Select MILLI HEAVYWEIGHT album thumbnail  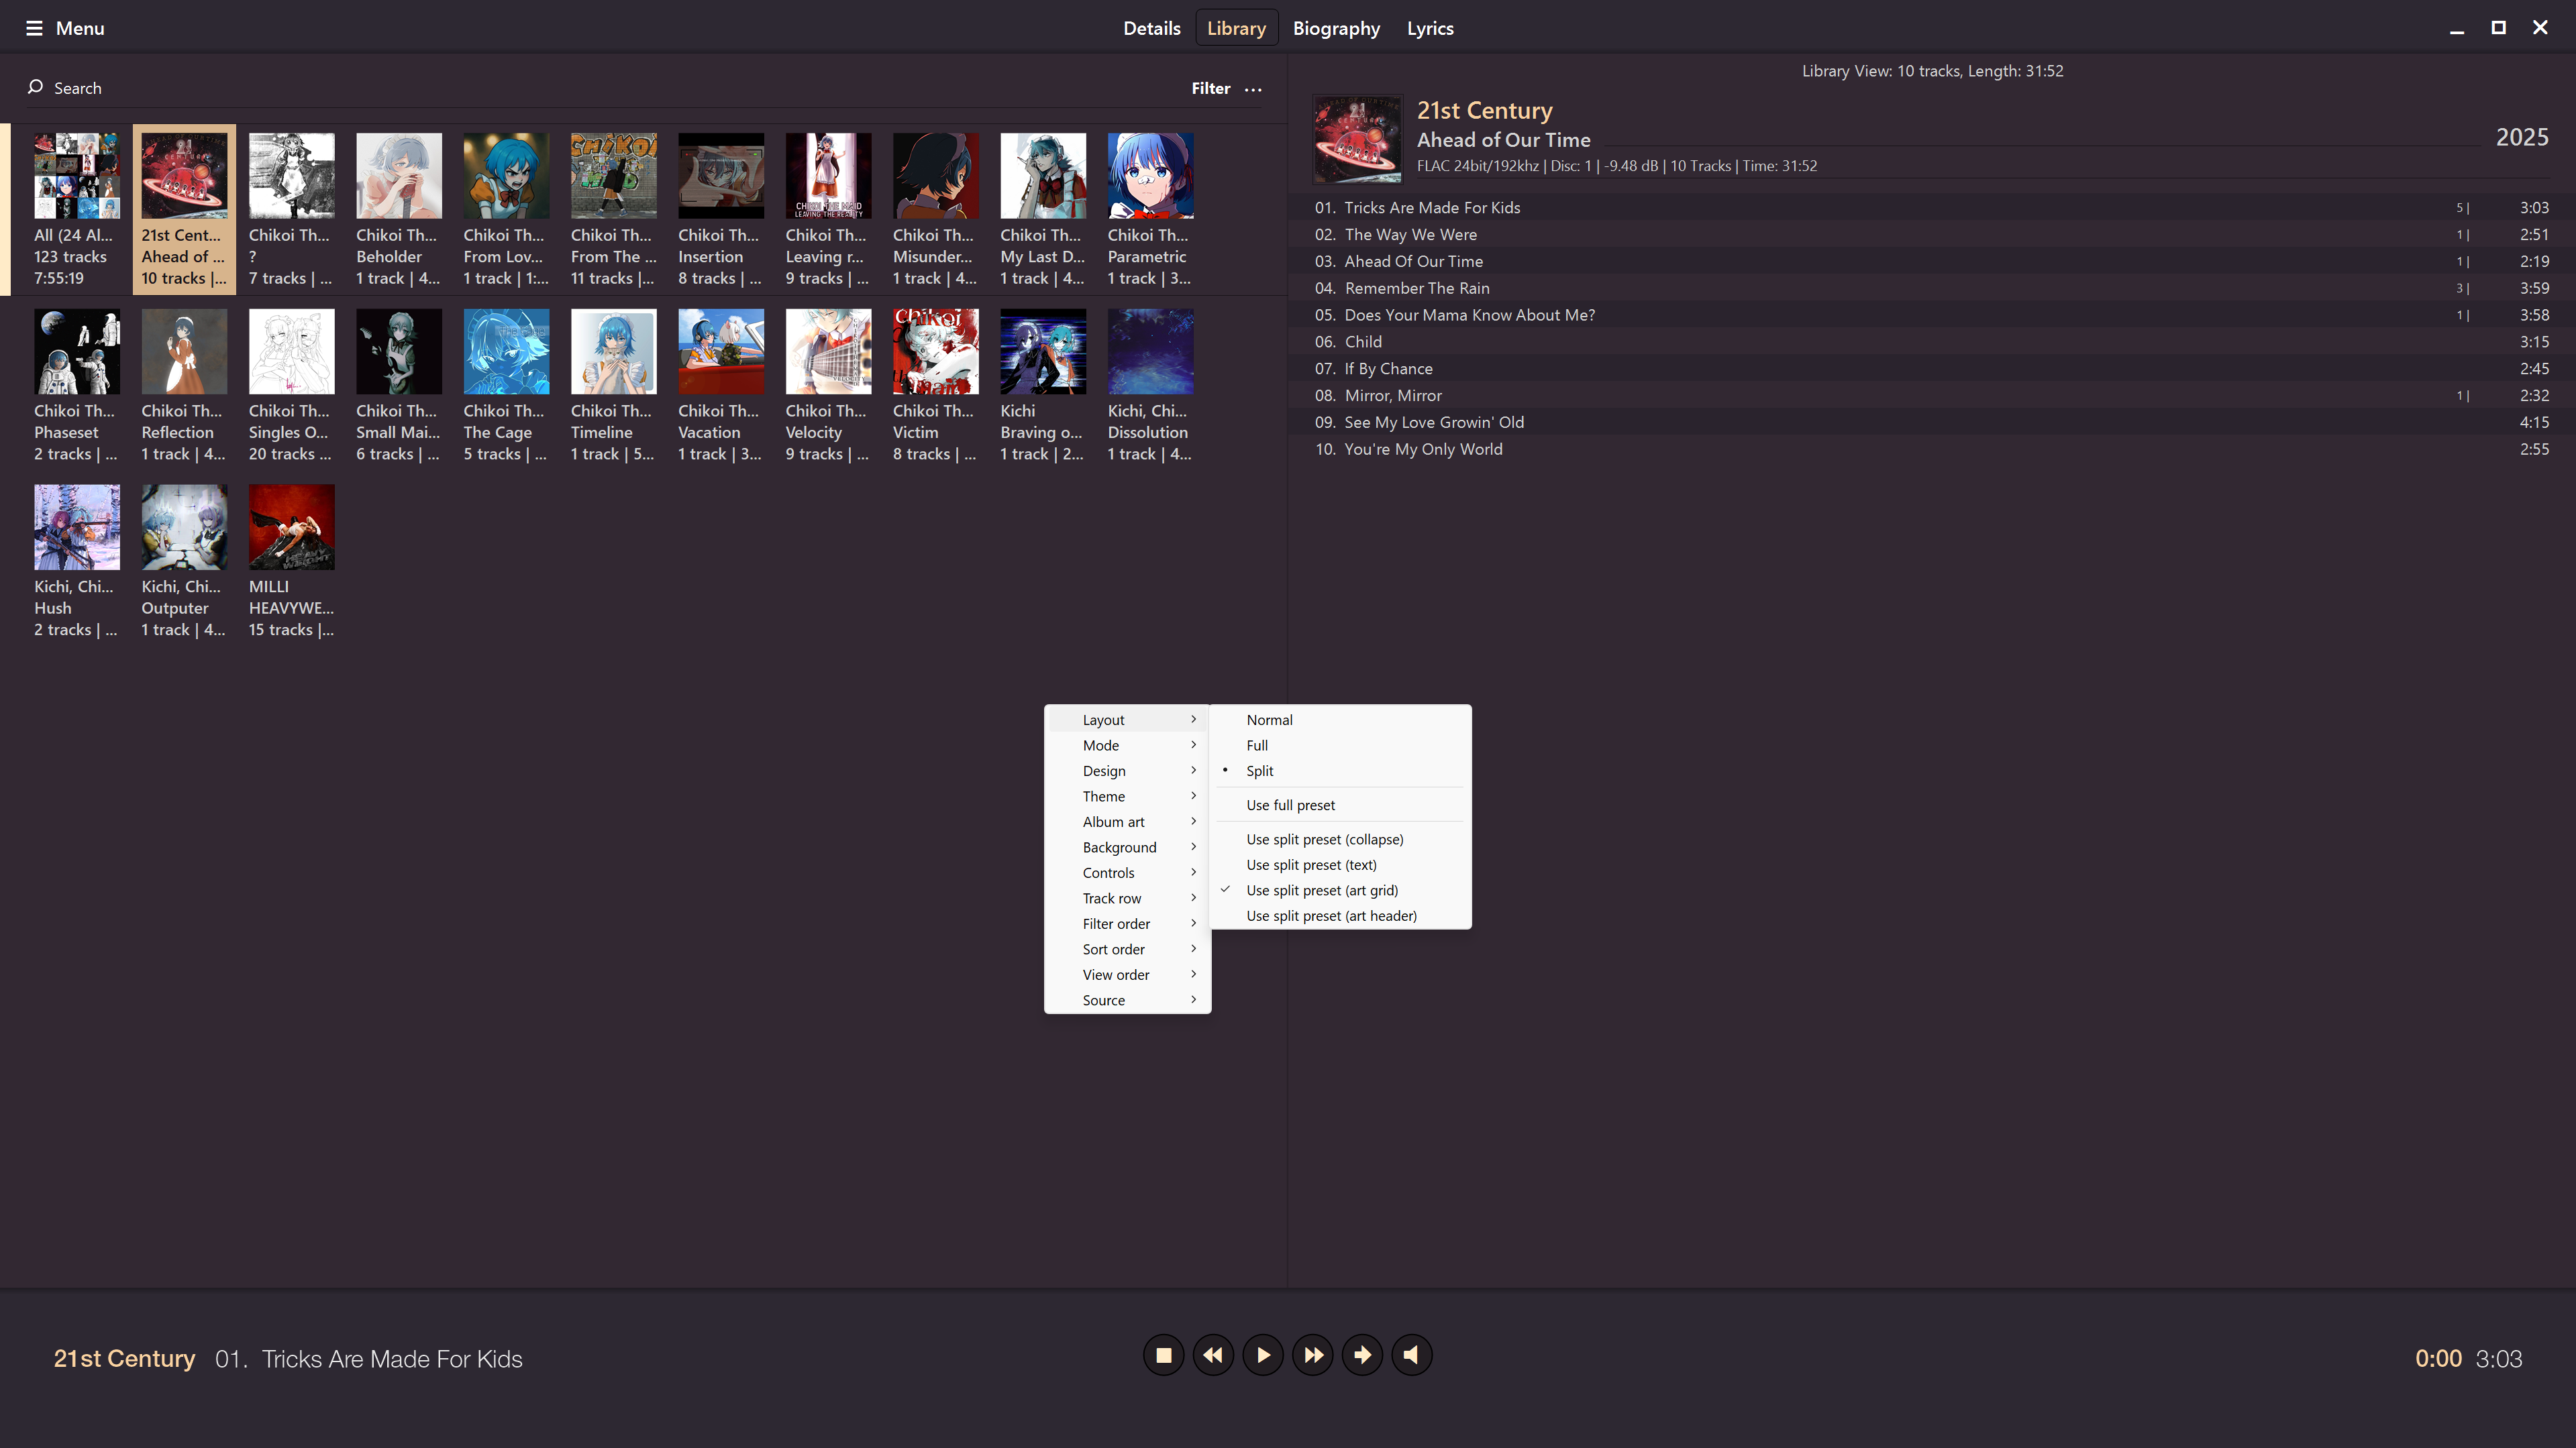click(x=291, y=528)
